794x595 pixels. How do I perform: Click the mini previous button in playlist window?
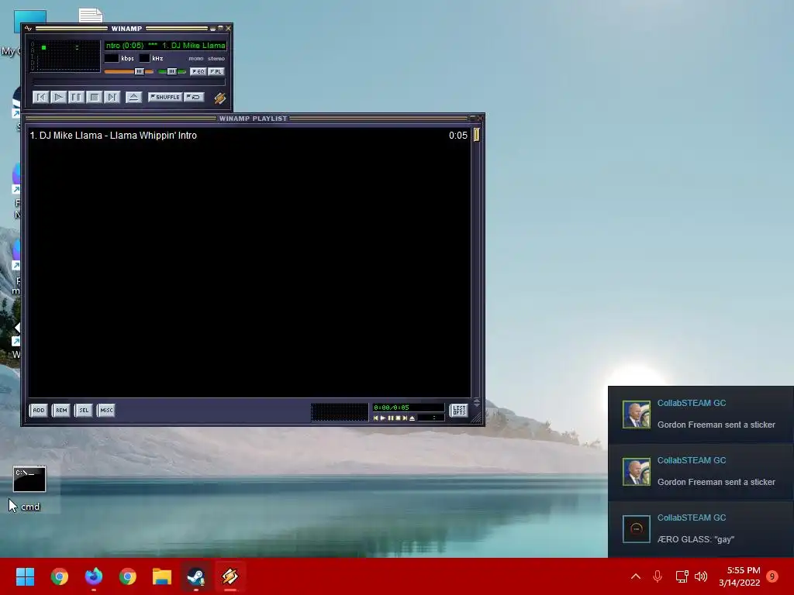pos(376,418)
